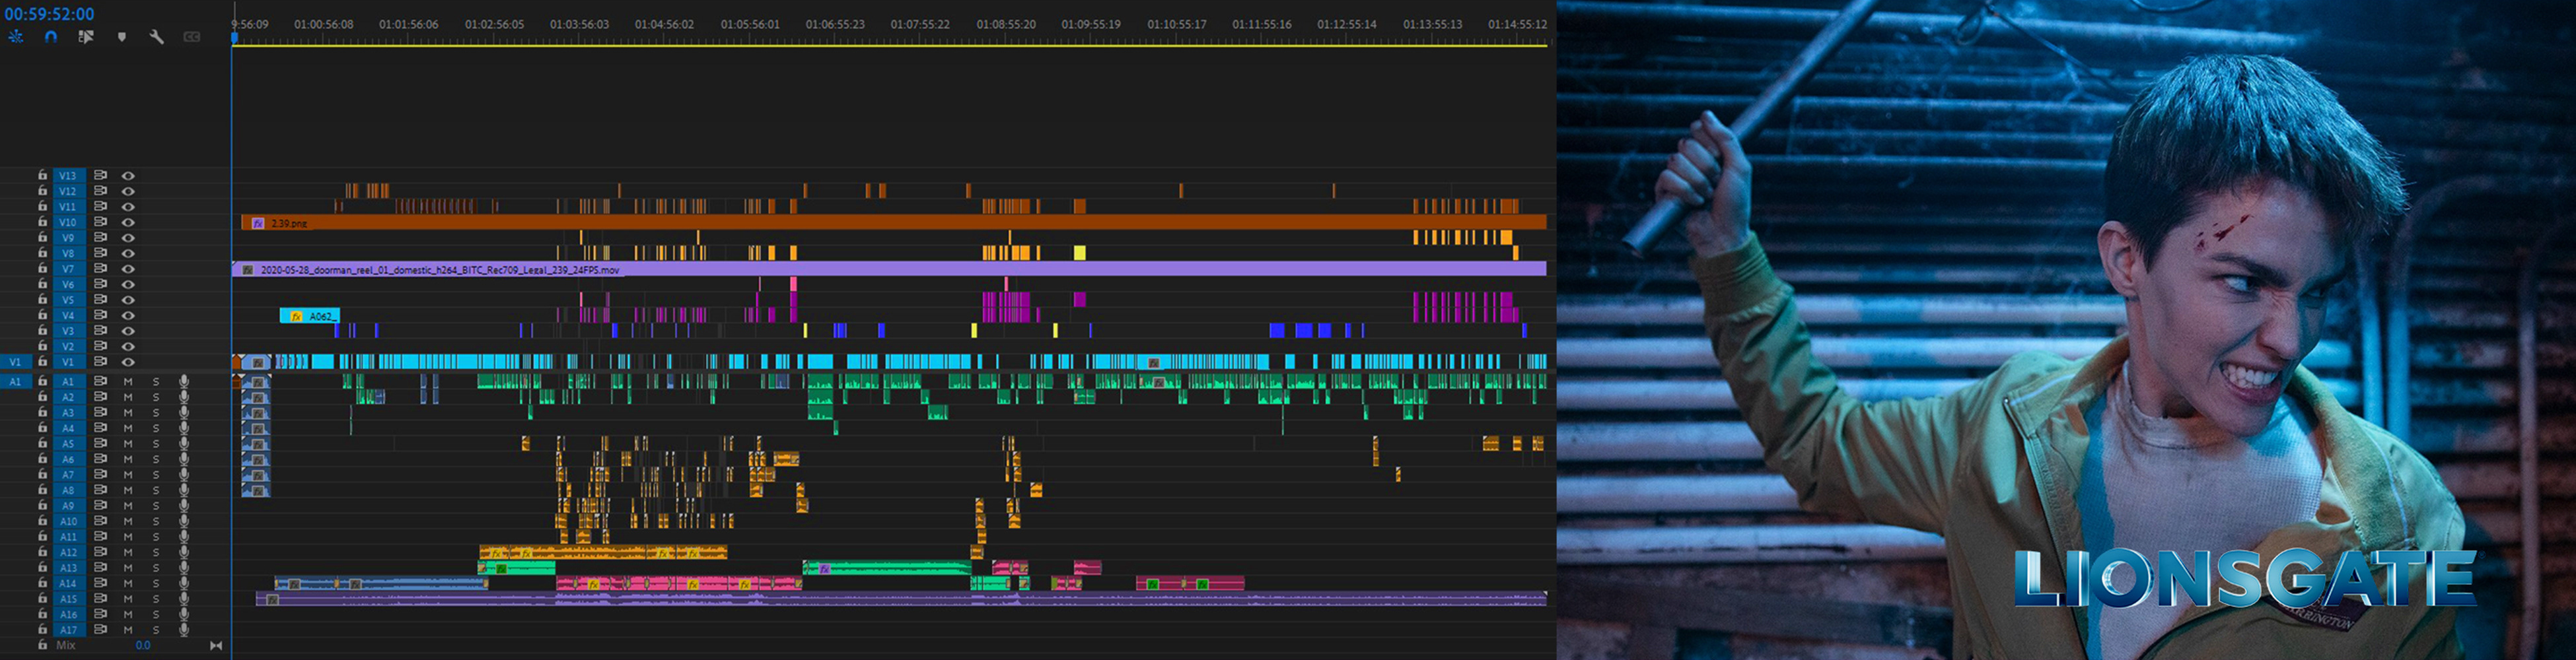Hide track V13 with eye icon

pos(128,176)
